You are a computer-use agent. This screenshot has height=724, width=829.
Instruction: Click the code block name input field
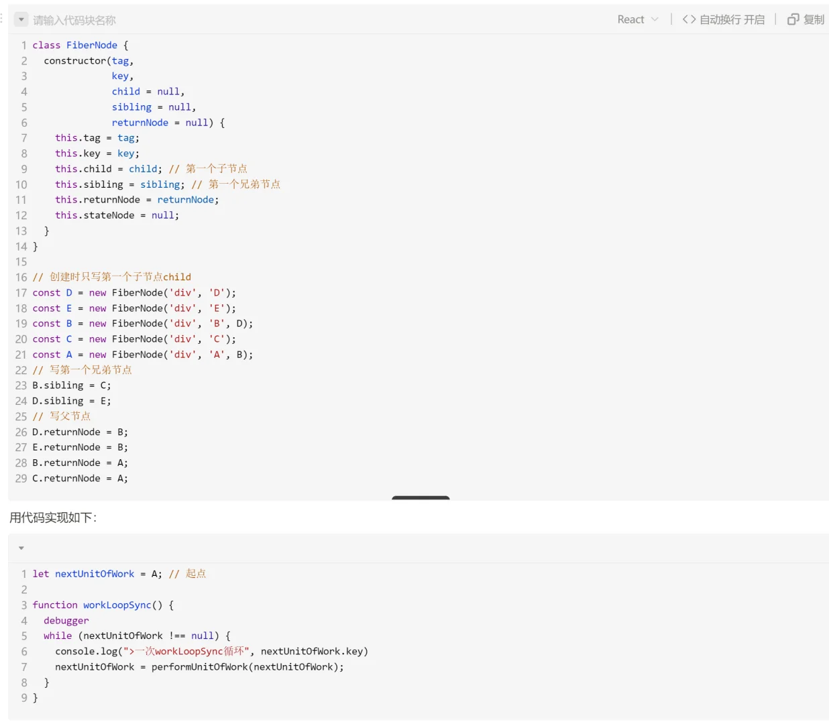(74, 20)
